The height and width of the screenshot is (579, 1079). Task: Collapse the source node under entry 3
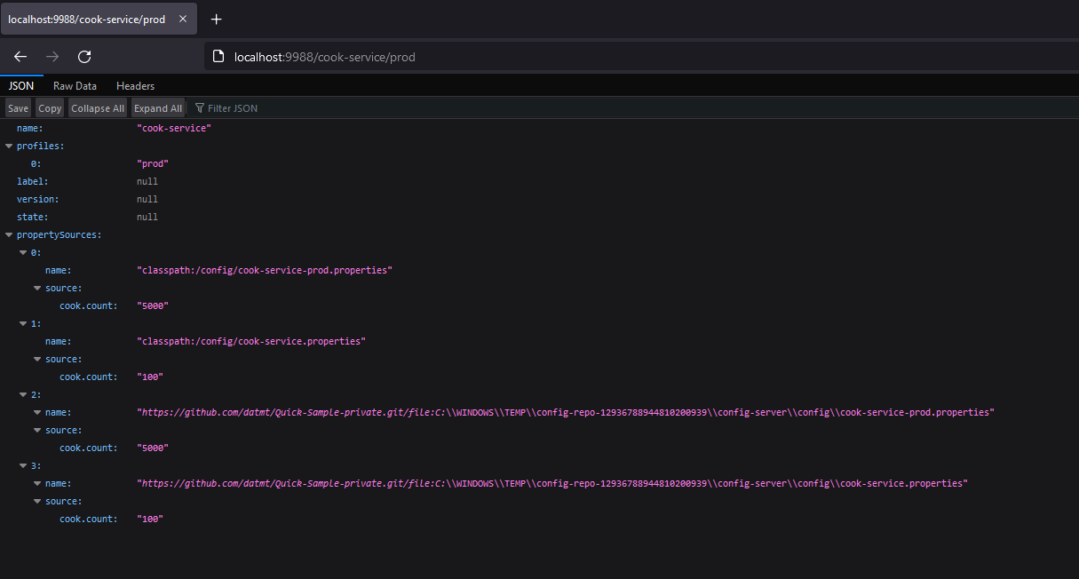36,500
